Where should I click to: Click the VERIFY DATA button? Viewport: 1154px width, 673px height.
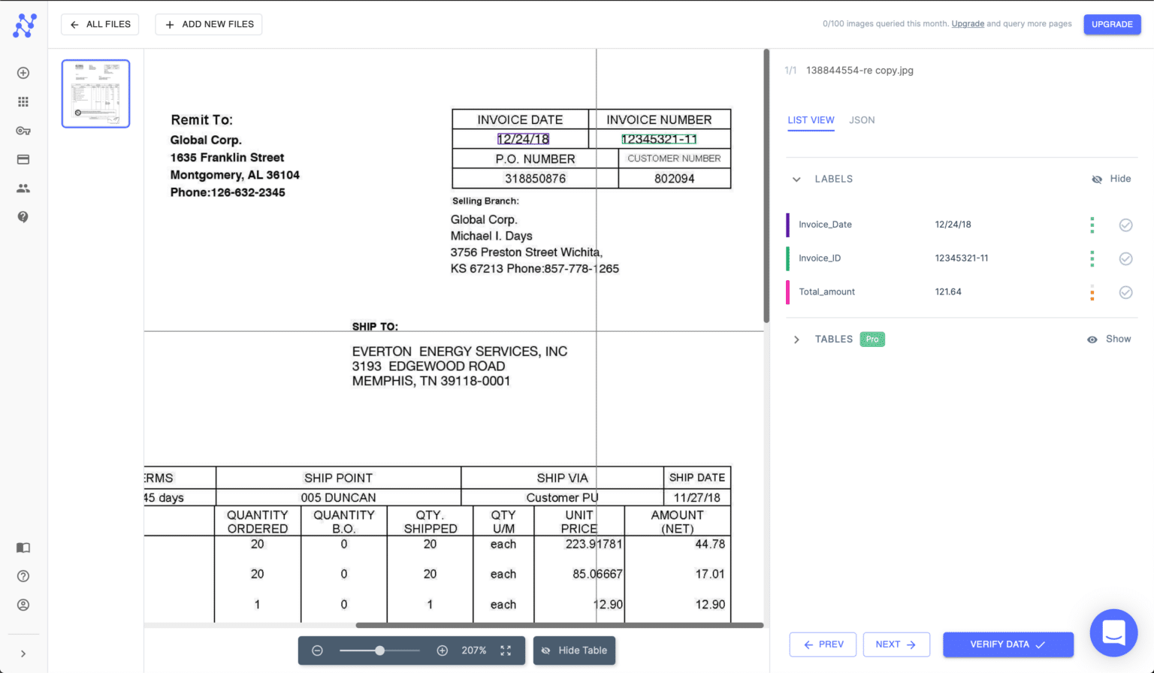1007,644
